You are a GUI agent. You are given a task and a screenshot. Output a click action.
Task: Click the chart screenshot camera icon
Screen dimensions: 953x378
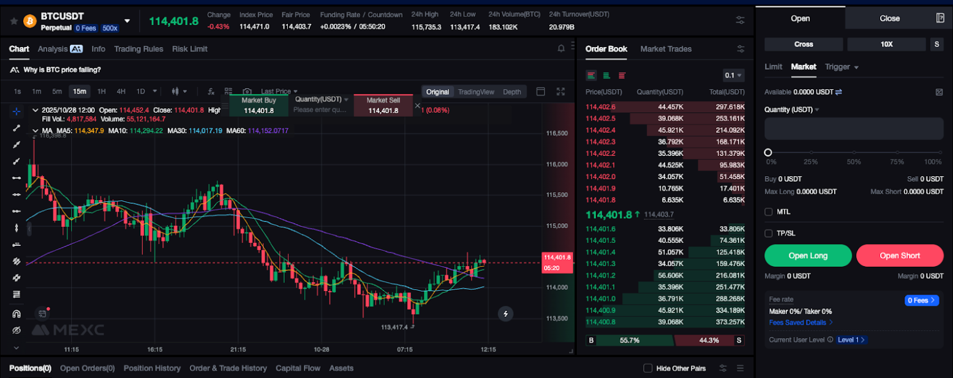(x=247, y=92)
